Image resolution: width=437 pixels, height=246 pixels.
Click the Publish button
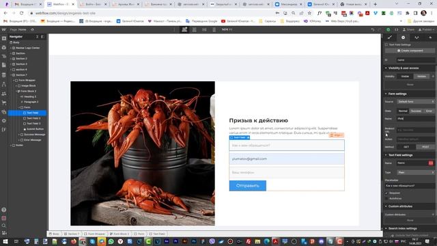(x=425, y=29)
